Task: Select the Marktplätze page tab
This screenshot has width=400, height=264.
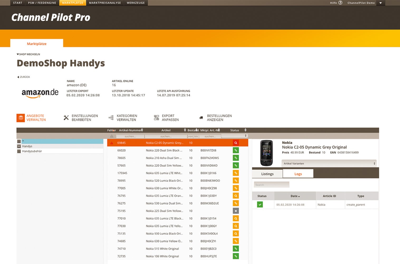Action: point(37,44)
